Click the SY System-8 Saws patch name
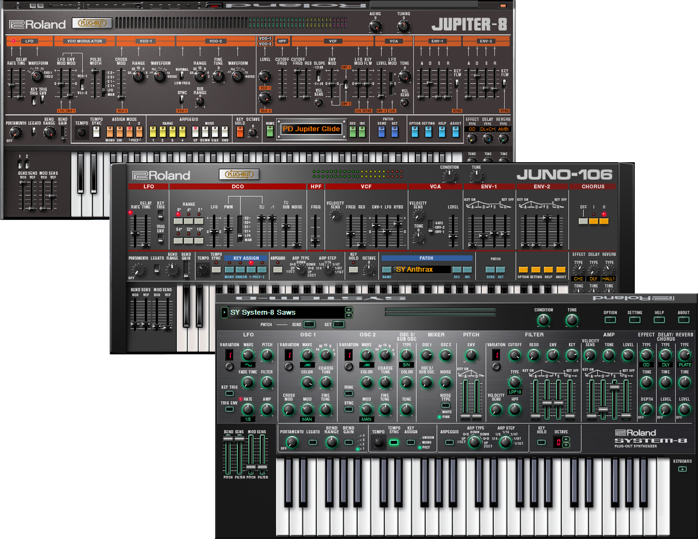Screen dimensions: 698x539 point(263,313)
